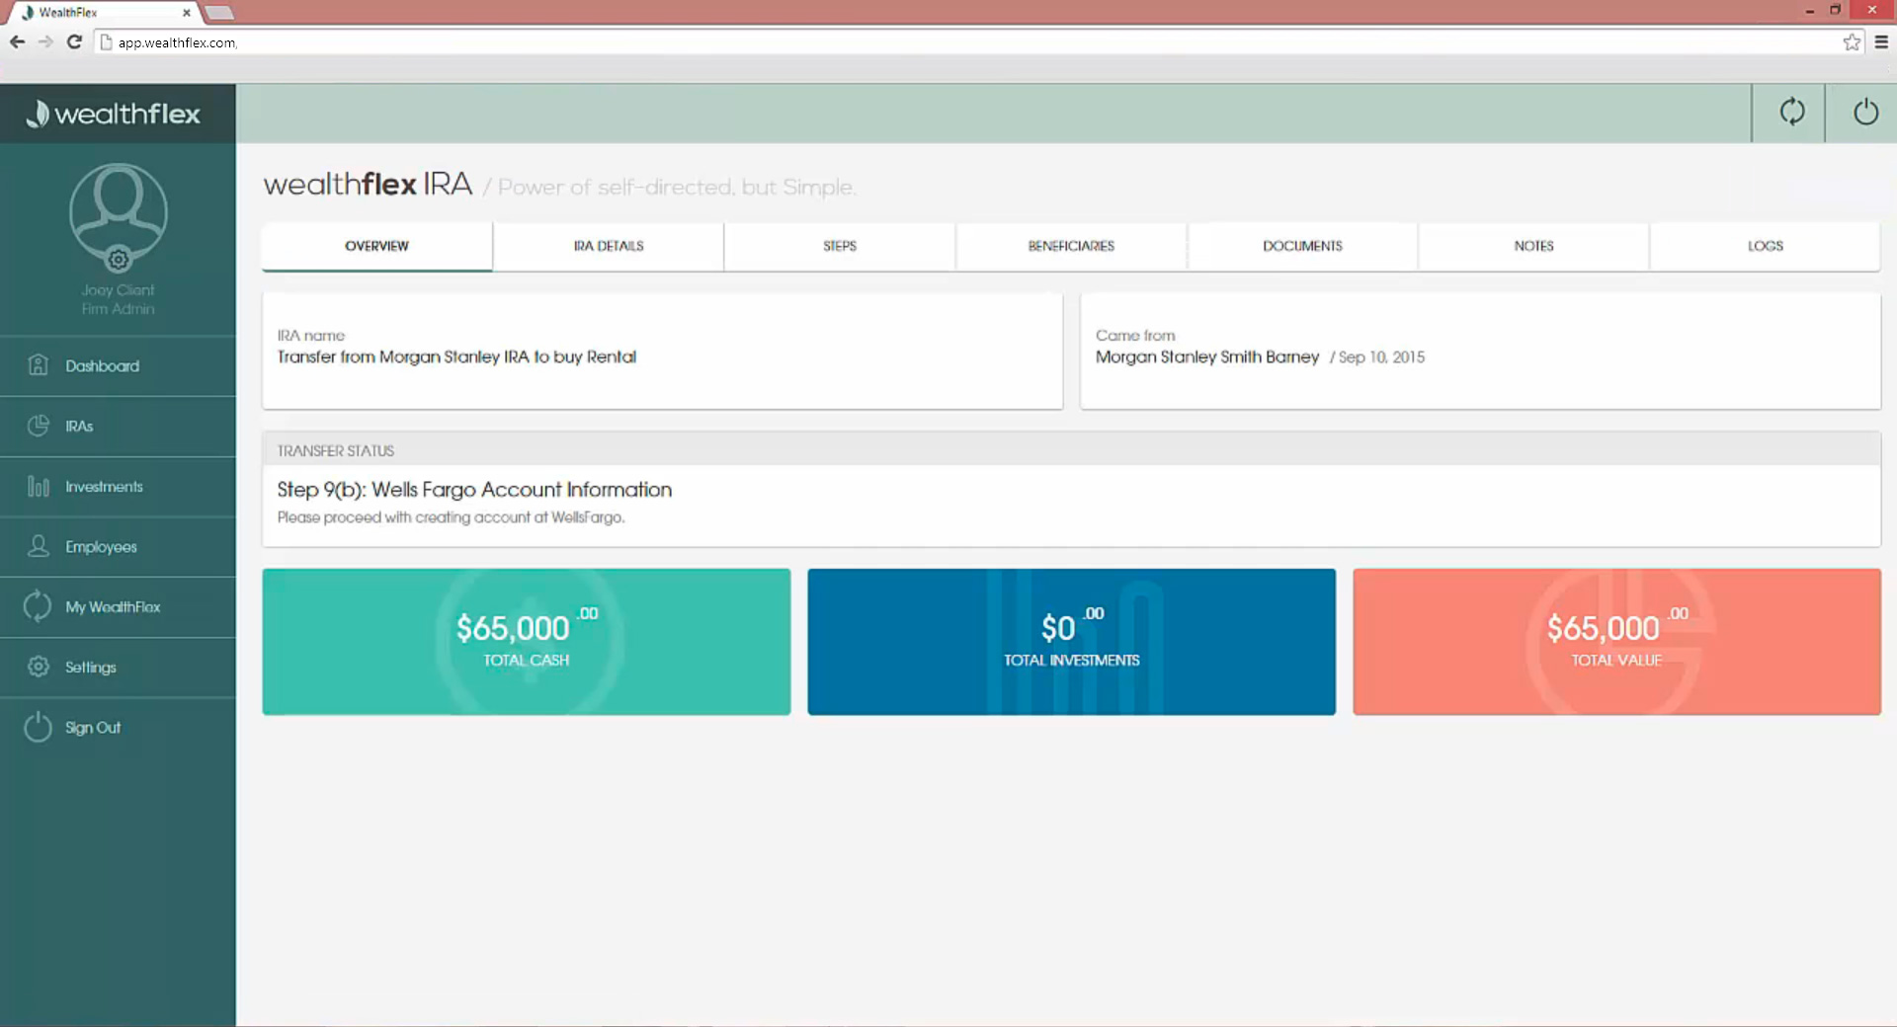Open IRAs pie chart icon
The height and width of the screenshot is (1027, 1897).
click(x=39, y=426)
